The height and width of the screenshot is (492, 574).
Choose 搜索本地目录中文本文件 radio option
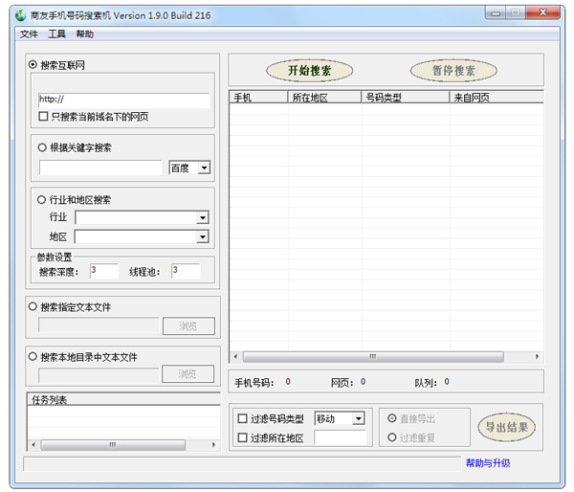[33, 357]
